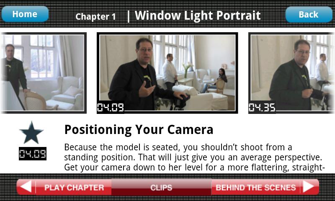Click the right red arrow in bottom bar
This screenshot has height=201, width=335.
point(309,187)
